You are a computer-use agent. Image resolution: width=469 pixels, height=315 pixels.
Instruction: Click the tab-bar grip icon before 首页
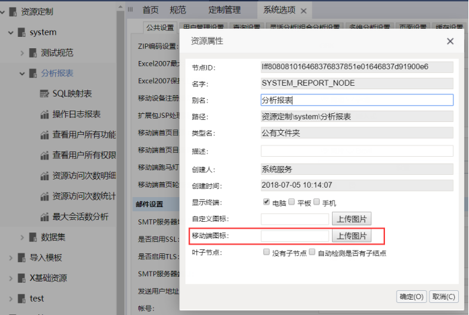(130, 9)
